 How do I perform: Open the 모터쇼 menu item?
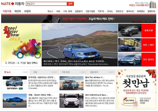pyautogui.click(x=110, y=11)
